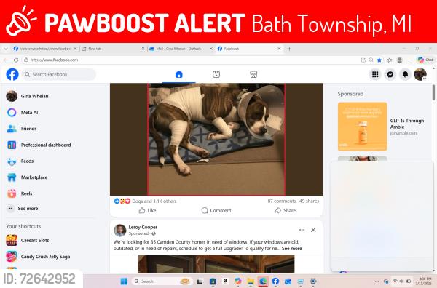Open the zoom magnifier icon in address bar

click(x=371, y=60)
